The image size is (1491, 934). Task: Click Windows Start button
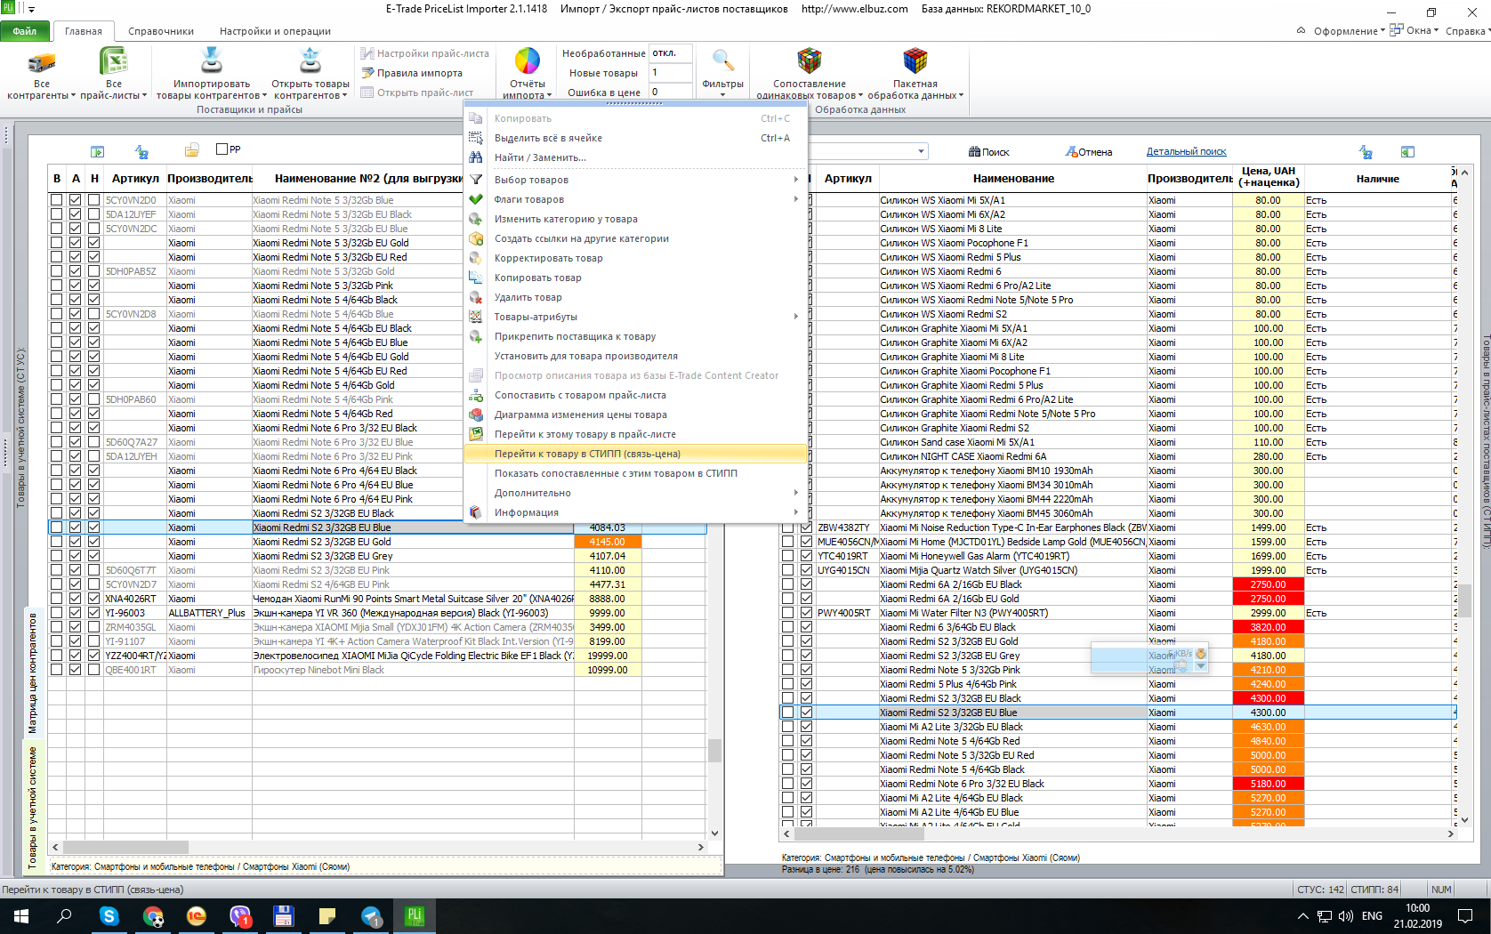[x=21, y=916]
